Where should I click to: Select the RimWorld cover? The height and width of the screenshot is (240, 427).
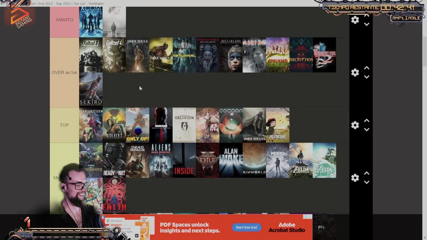(254, 160)
